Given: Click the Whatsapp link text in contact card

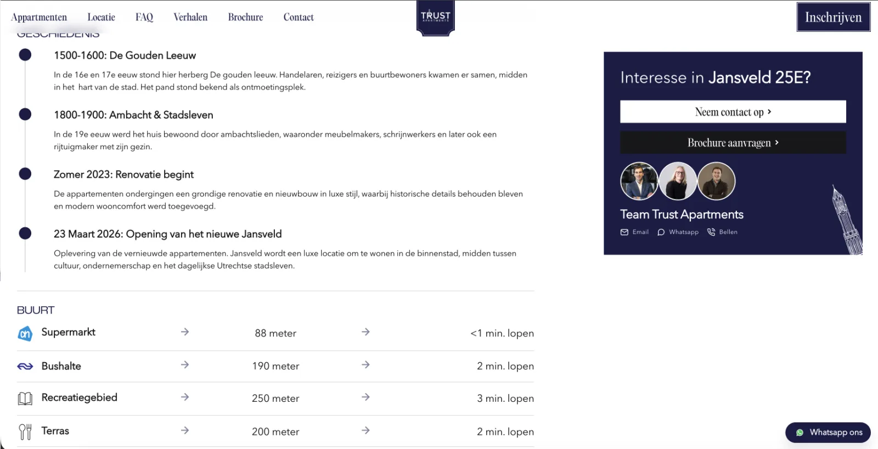Looking at the screenshot, I should pyautogui.click(x=684, y=232).
